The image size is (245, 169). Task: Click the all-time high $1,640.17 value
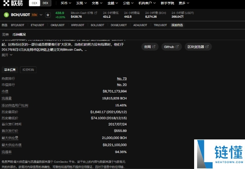point(109,112)
